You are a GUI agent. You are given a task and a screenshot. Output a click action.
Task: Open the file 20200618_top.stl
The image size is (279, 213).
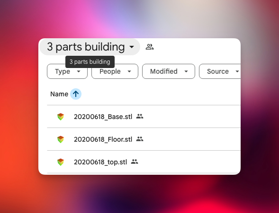pos(100,162)
